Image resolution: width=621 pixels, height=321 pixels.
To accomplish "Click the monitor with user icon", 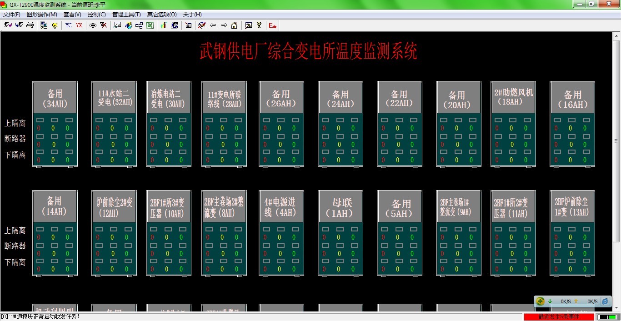I will pyautogui.click(x=175, y=25).
